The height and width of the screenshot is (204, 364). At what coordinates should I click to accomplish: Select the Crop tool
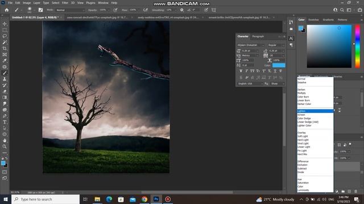(x=5, y=48)
